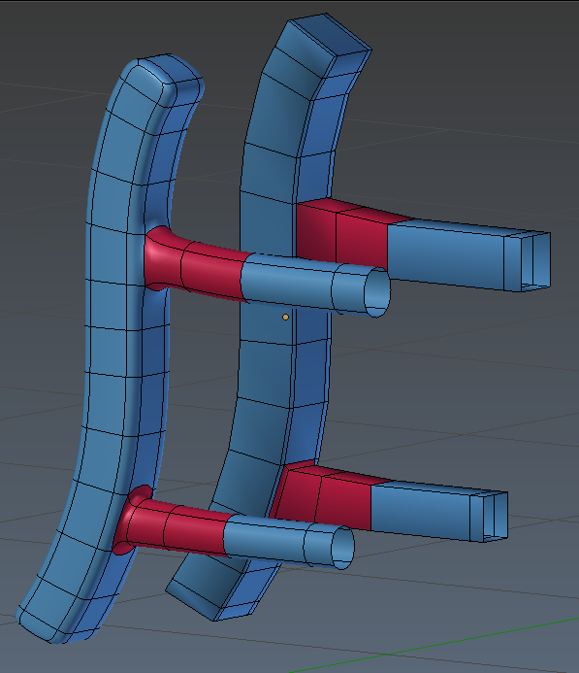Click the hollow end of upper rectangular bar
The height and width of the screenshot is (673, 579).
click(x=535, y=261)
